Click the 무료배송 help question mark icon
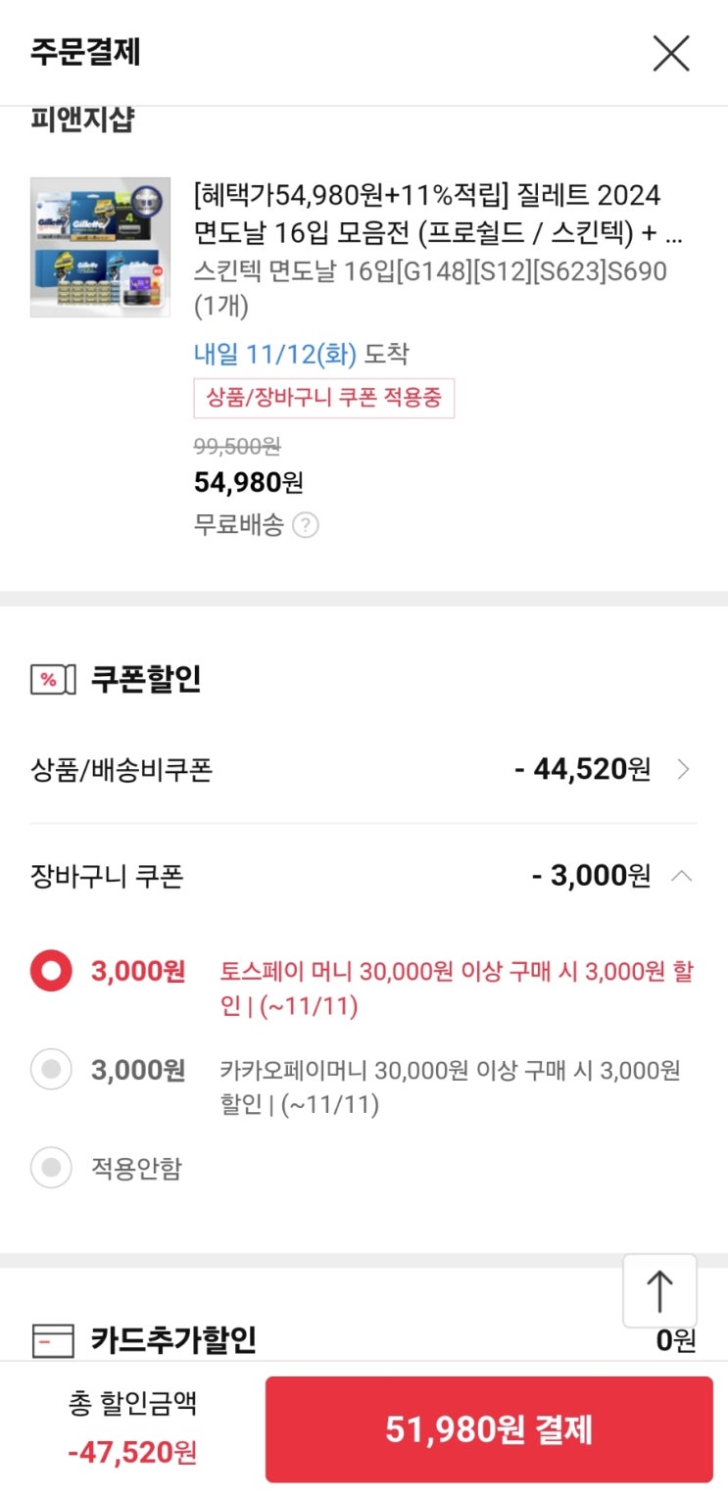728x1497 pixels. click(x=306, y=526)
